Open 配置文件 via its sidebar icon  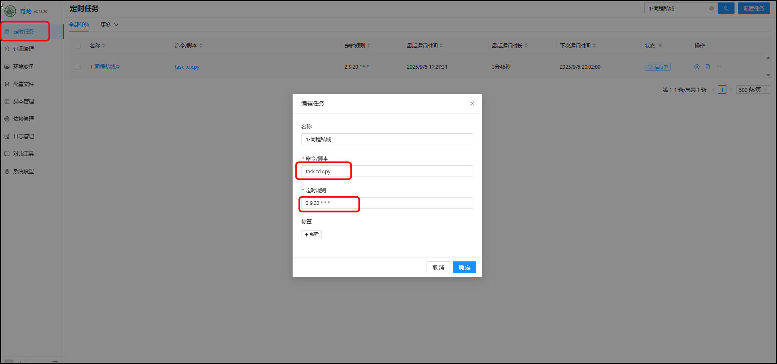tap(7, 84)
